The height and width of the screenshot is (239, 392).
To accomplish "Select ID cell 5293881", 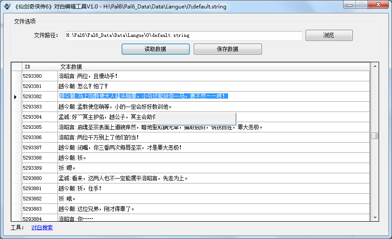I will (x=40, y=188).
